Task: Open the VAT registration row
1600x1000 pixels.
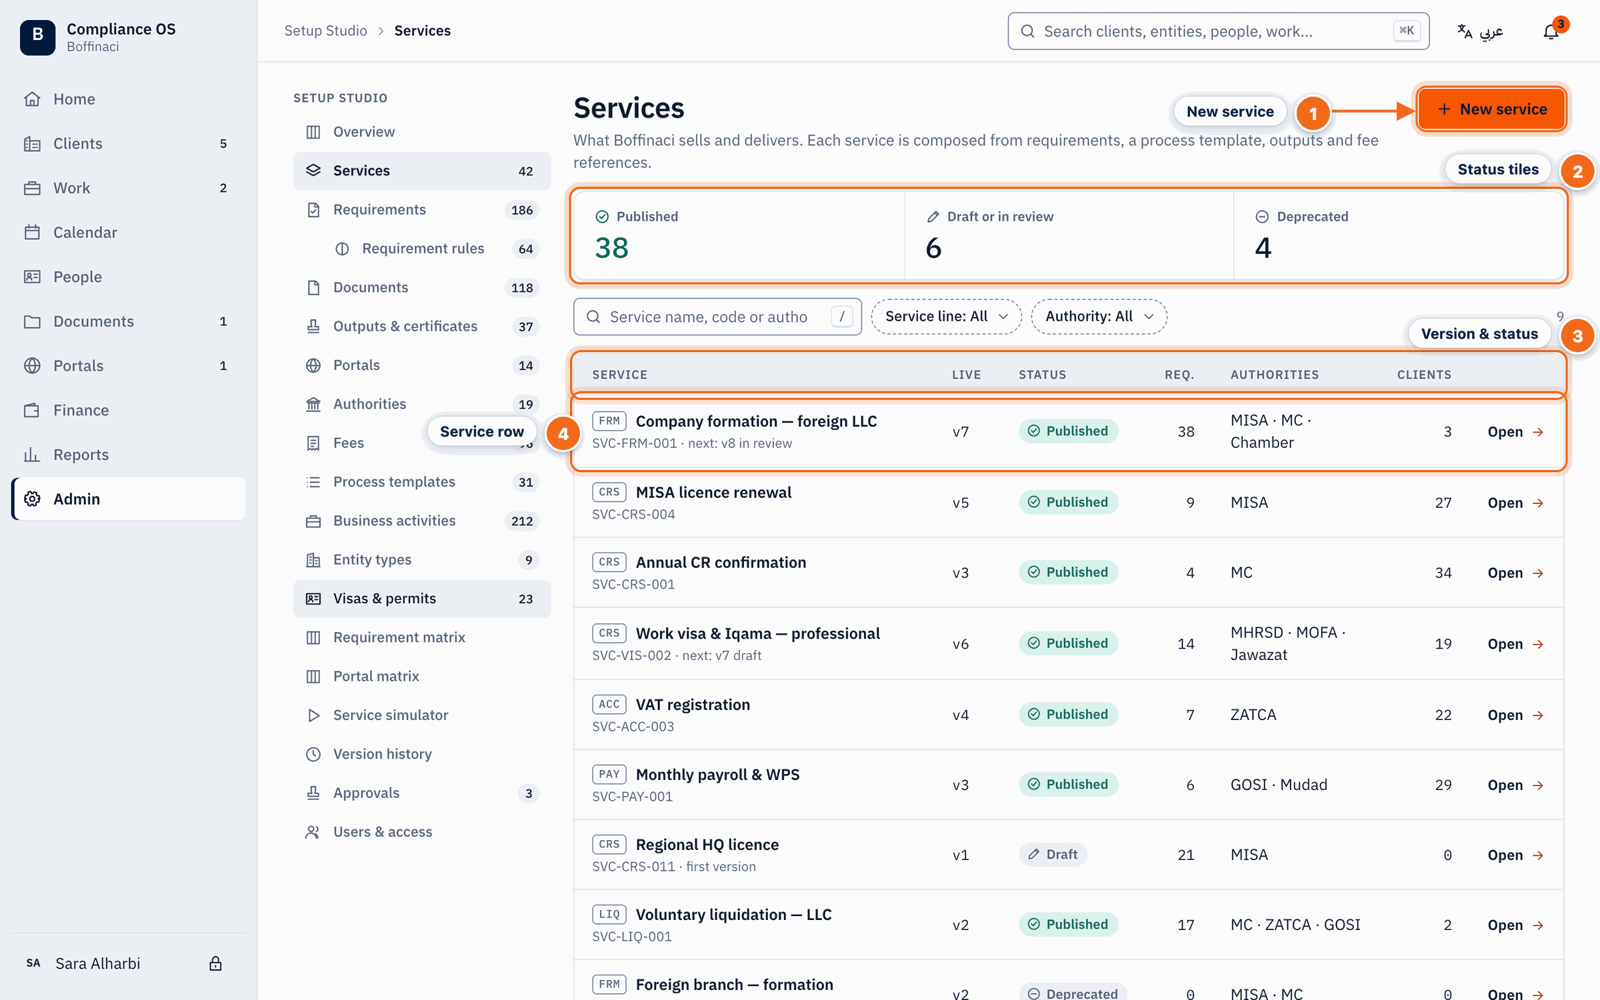Action: coord(1068,715)
